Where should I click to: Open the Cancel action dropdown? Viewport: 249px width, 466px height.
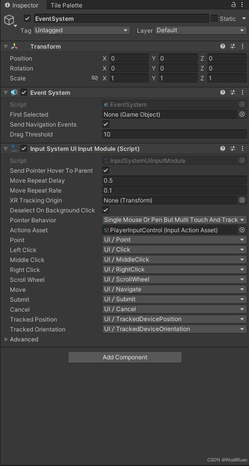(x=175, y=309)
